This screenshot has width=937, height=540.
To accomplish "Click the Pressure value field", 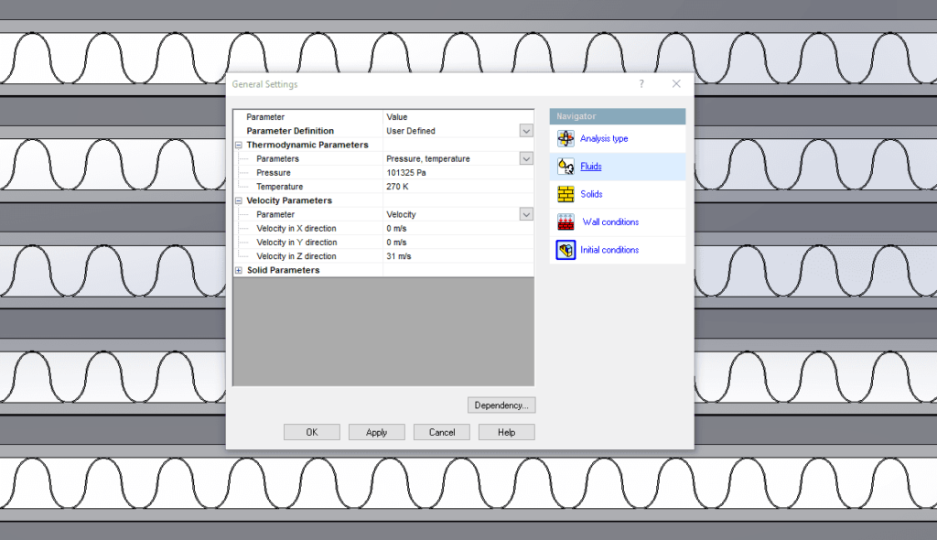I will tap(458, 173).
